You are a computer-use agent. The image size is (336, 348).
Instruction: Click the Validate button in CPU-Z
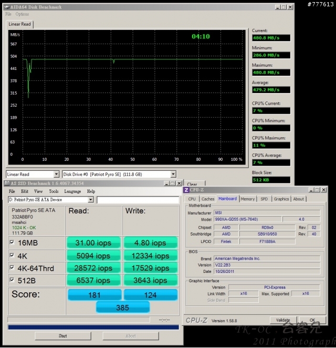283,320
